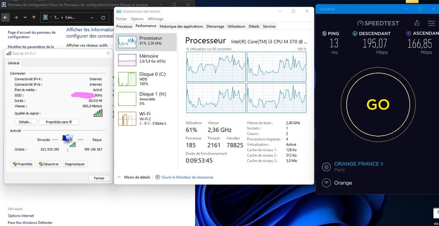439x226 pixels.
Task: Click the Détails... button in Wi-Fi status
Action: point(25,122)
